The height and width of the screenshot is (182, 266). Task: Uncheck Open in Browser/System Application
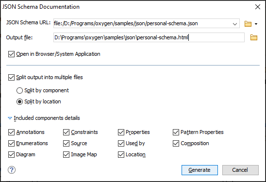[x=11, y=54]
